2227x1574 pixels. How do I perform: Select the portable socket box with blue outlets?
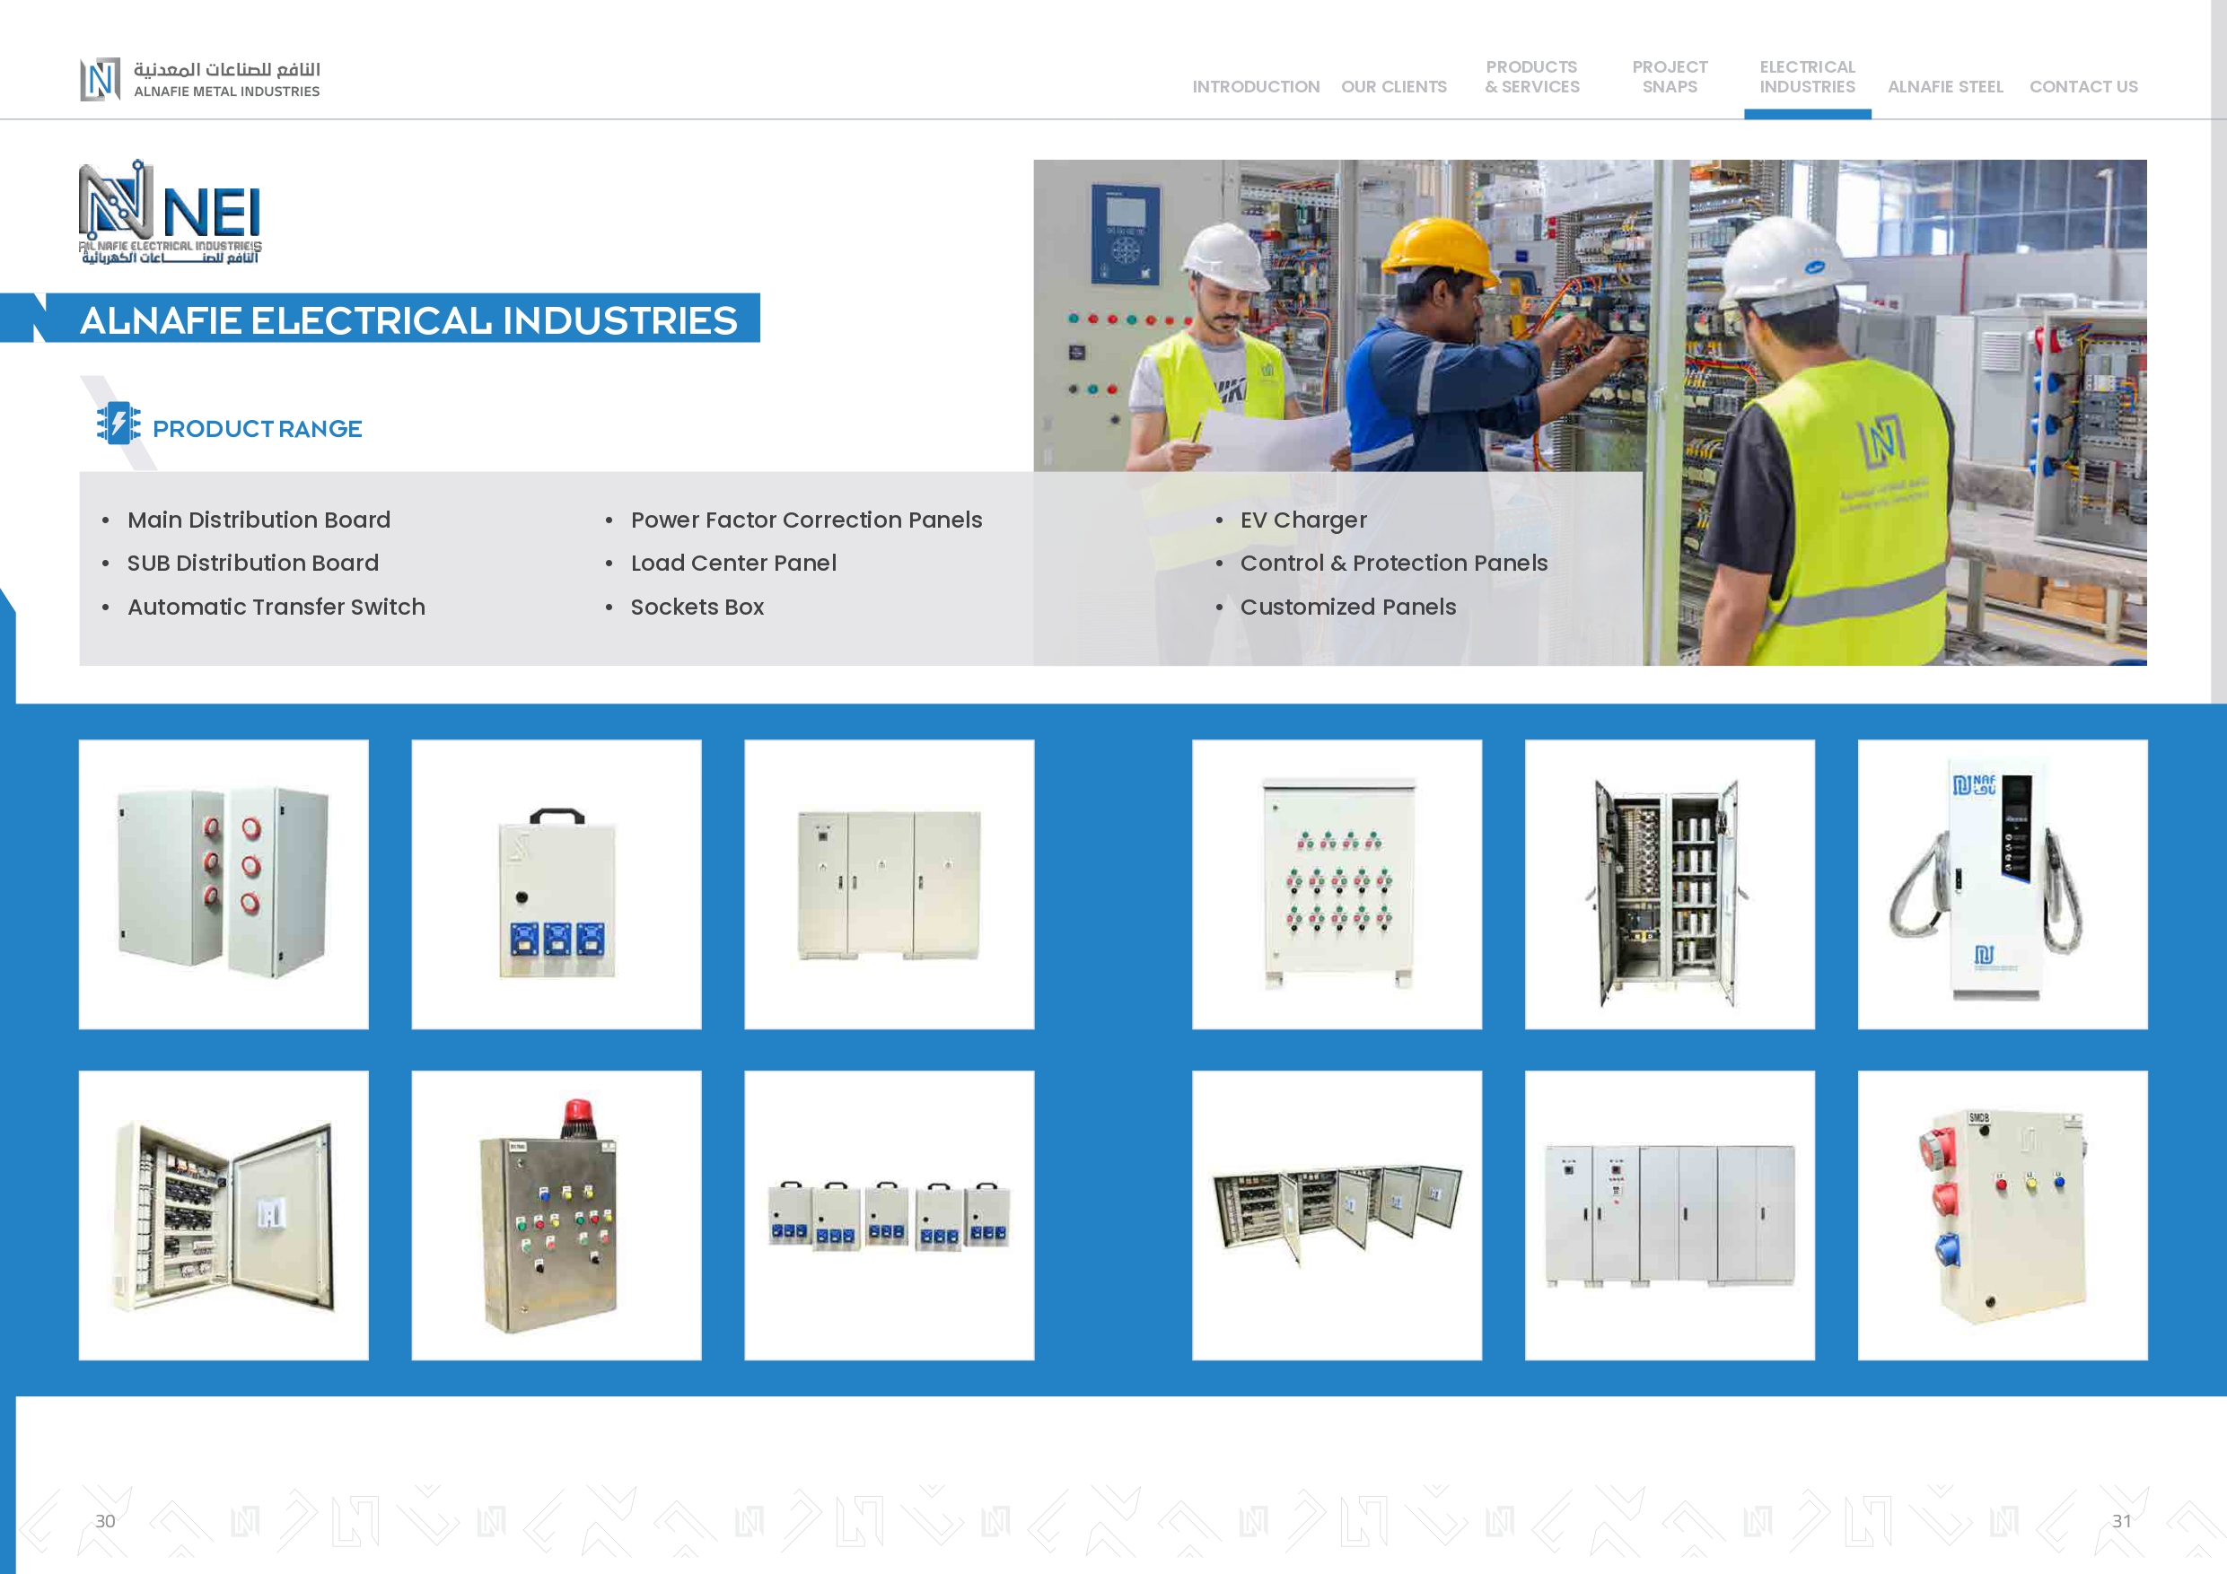[556, 884]
